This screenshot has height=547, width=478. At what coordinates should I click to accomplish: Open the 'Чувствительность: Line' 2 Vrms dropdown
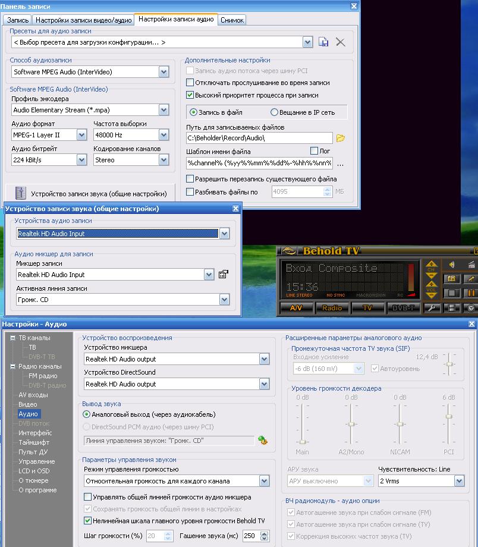click(x=458, y=481)
